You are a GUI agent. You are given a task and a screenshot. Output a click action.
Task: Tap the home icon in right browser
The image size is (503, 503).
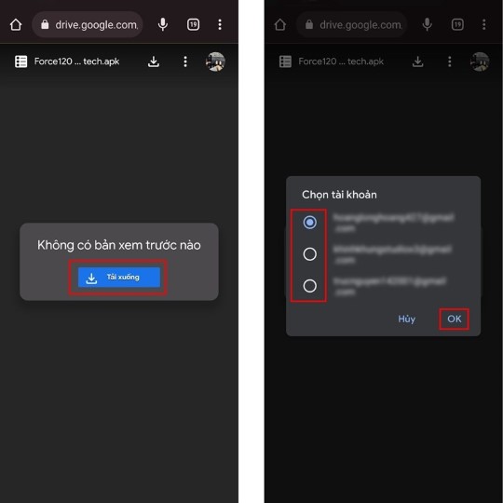coord(280,25)
